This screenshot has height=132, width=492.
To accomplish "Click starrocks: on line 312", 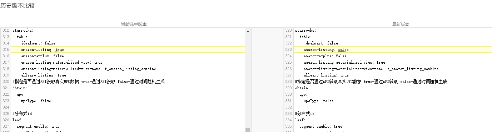I will click(x=23, y=30).
